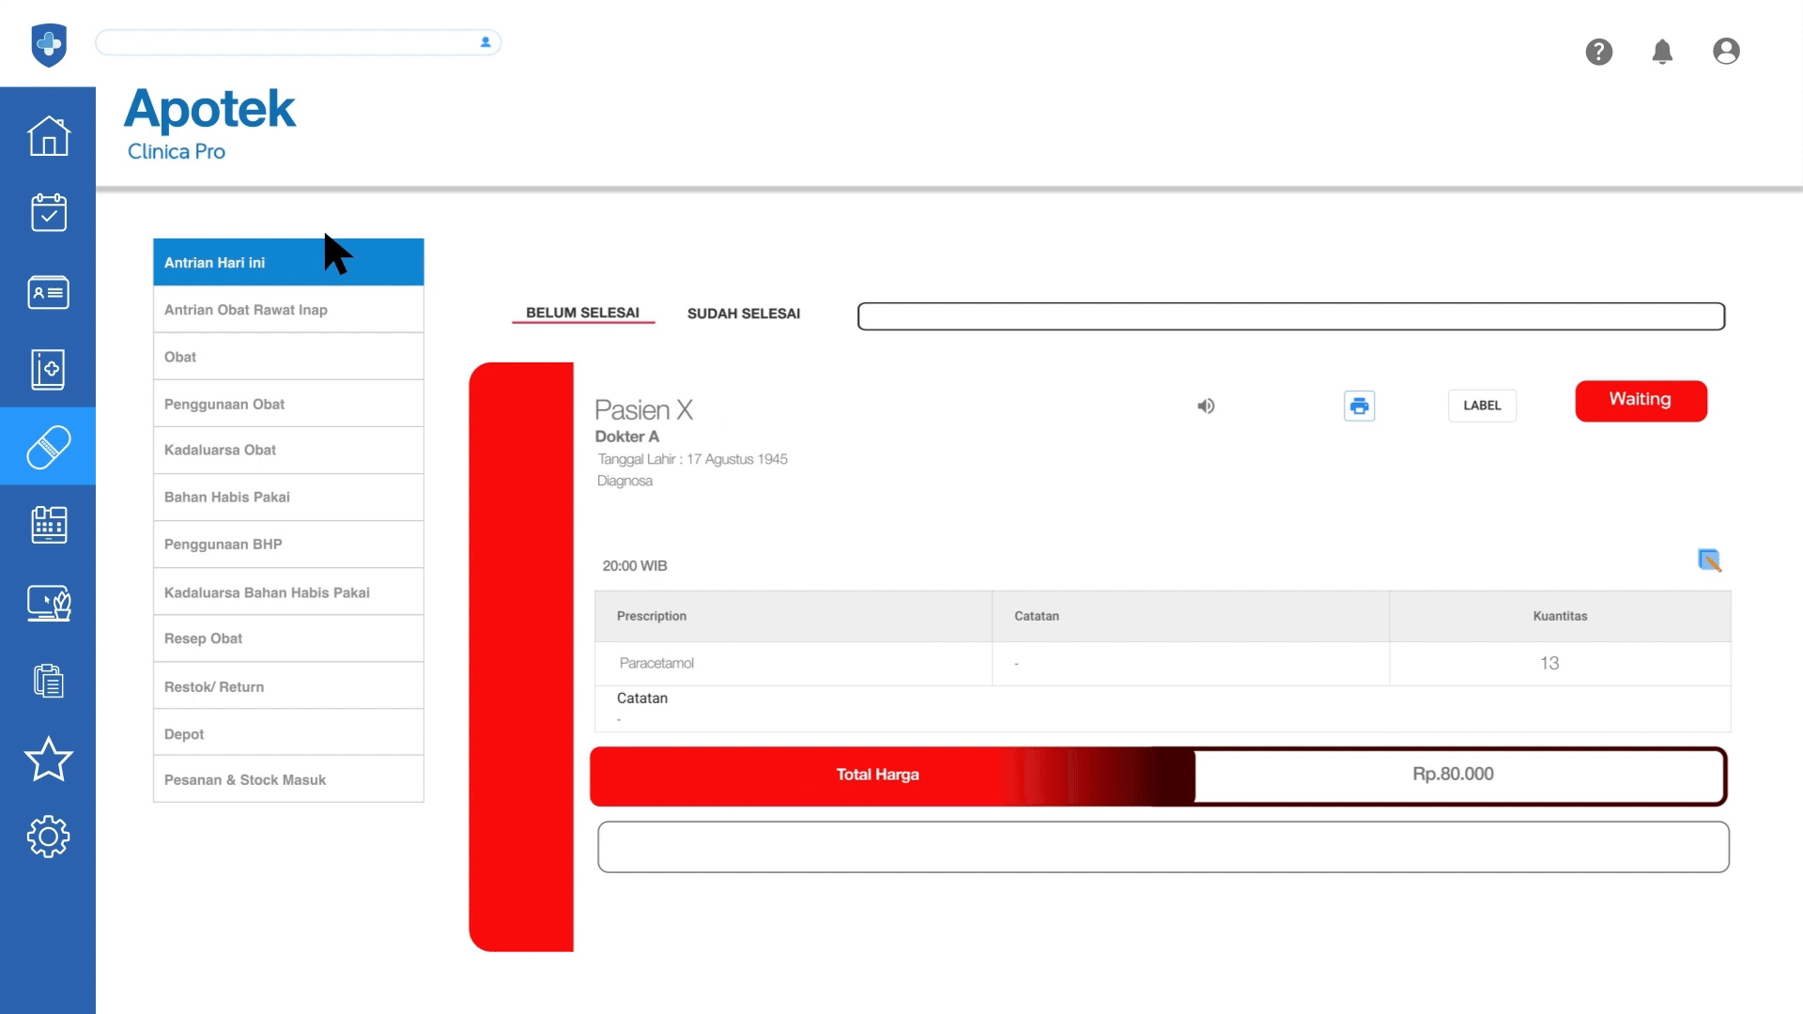1803x1014 pixels.
Task: Open the patient ID card sidebar icon
Action: pyautogui.click(x=48, y=292)
